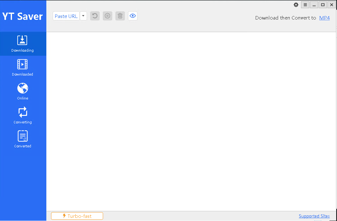The height and width of the screenshot is (221, 337).
Task: Open settings with the gear icon
Action: [x=296, y=5]
